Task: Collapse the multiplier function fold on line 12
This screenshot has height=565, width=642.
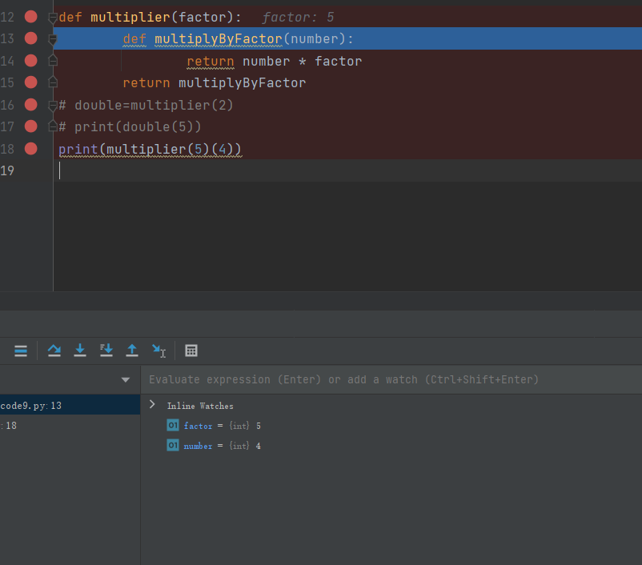Action: point(53,18)
